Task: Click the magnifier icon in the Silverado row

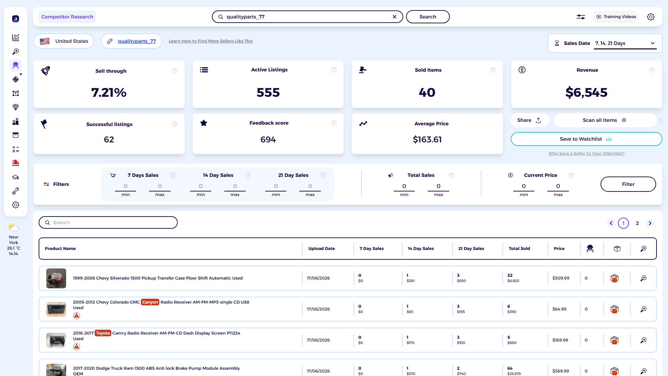Action: point(644,278)
